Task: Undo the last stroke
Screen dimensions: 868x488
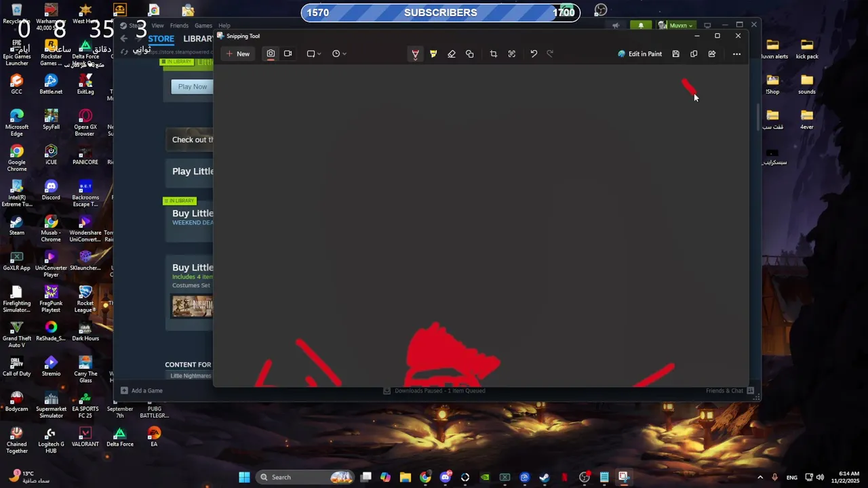Action: pyautogui.click(x=534, y=54)
